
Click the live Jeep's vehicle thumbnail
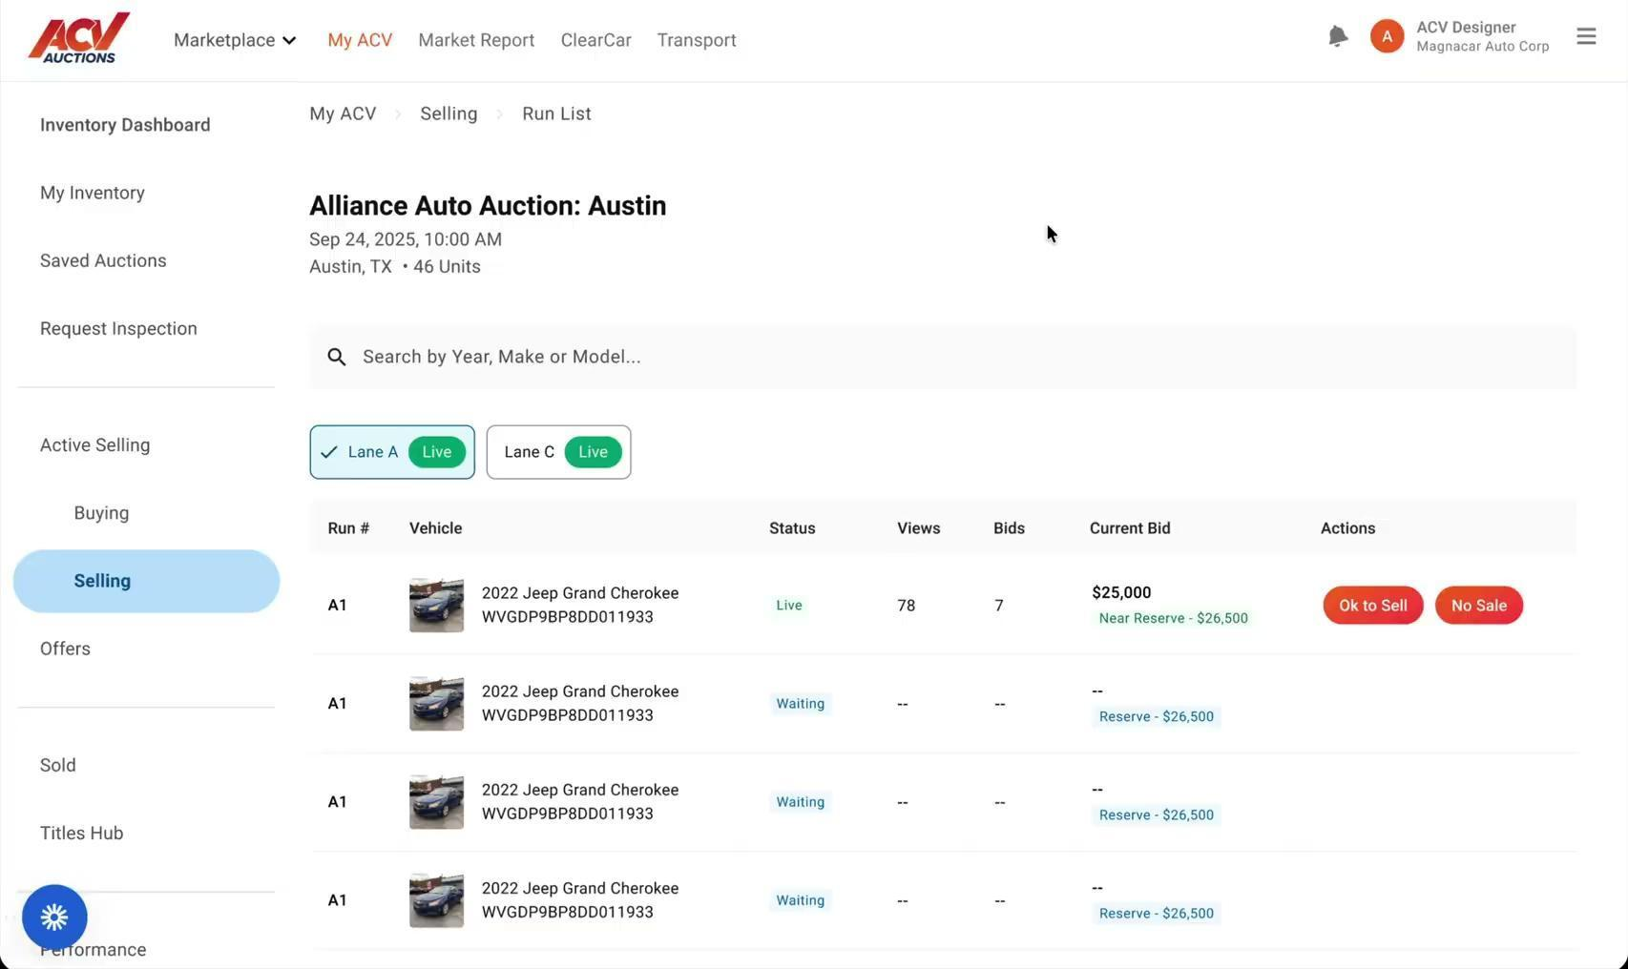pos(436,606)
